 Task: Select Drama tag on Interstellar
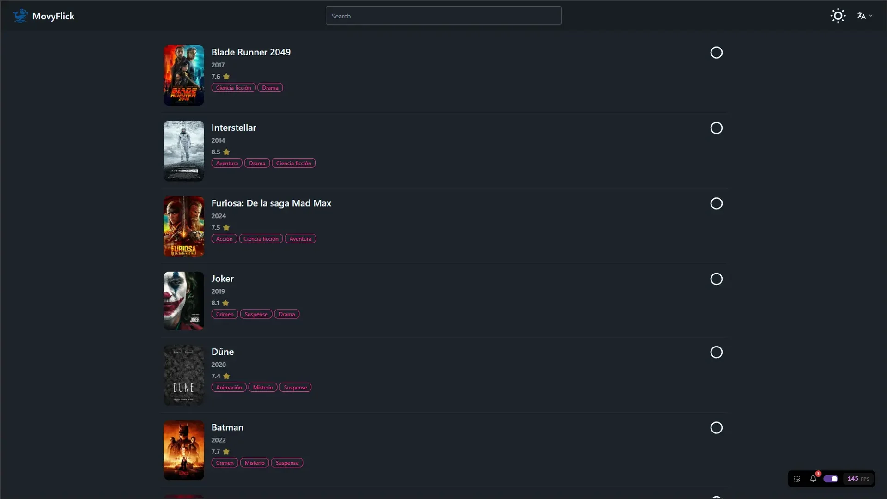(x=257, y=163)
